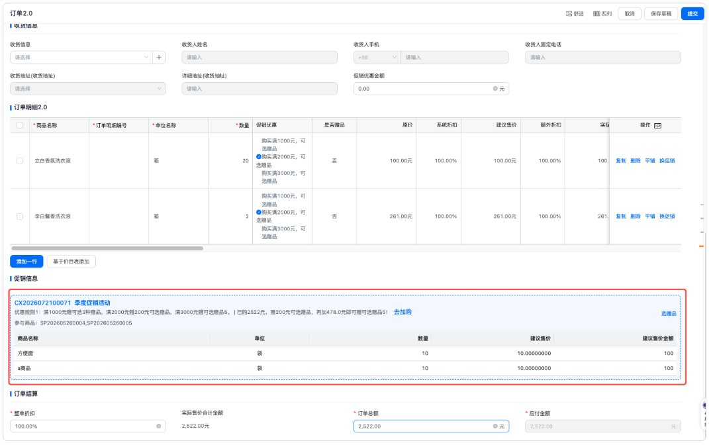The image size is (709, 445).
Task: Select 购买满3000元 promotion in 李白馨香洗衣液 row
Action: point(282,232)
